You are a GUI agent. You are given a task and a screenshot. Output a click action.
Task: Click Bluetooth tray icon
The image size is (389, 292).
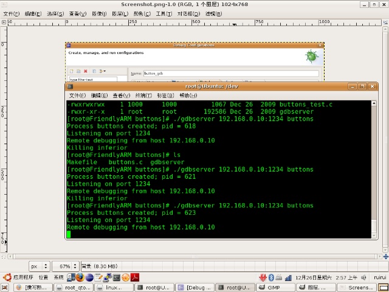pos(271,277)
